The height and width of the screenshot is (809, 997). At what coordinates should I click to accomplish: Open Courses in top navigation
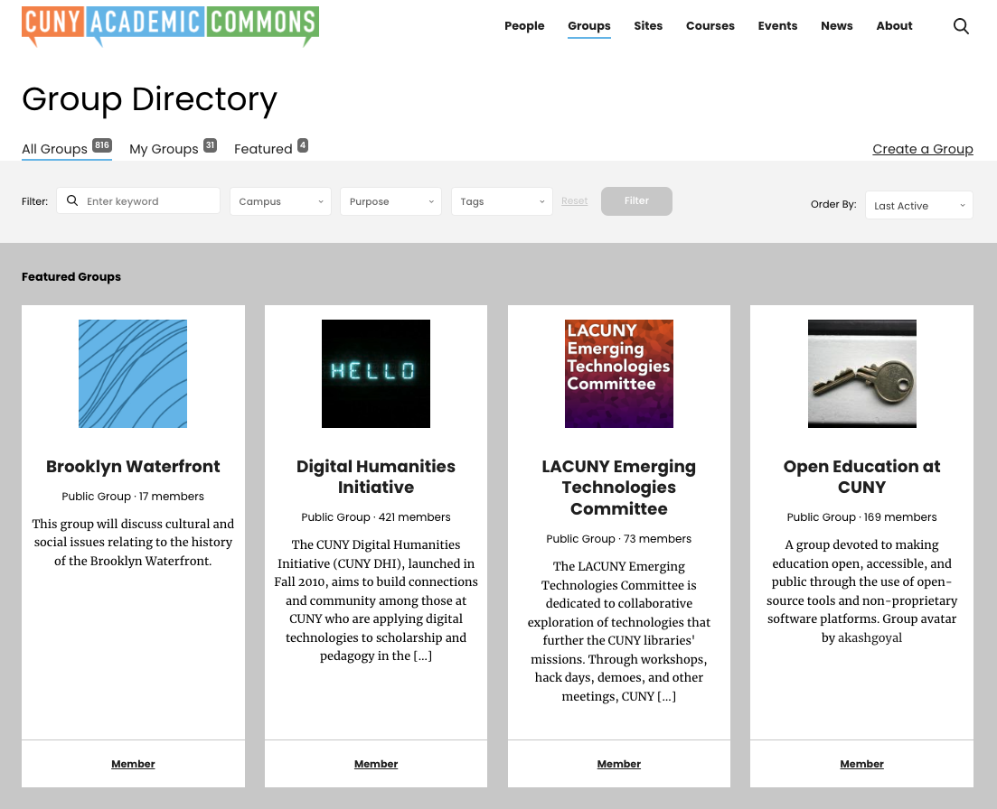click(x=710, y=26)
